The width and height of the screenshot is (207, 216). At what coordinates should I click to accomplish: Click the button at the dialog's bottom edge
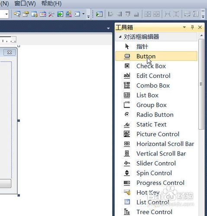(x=5, y=183)
